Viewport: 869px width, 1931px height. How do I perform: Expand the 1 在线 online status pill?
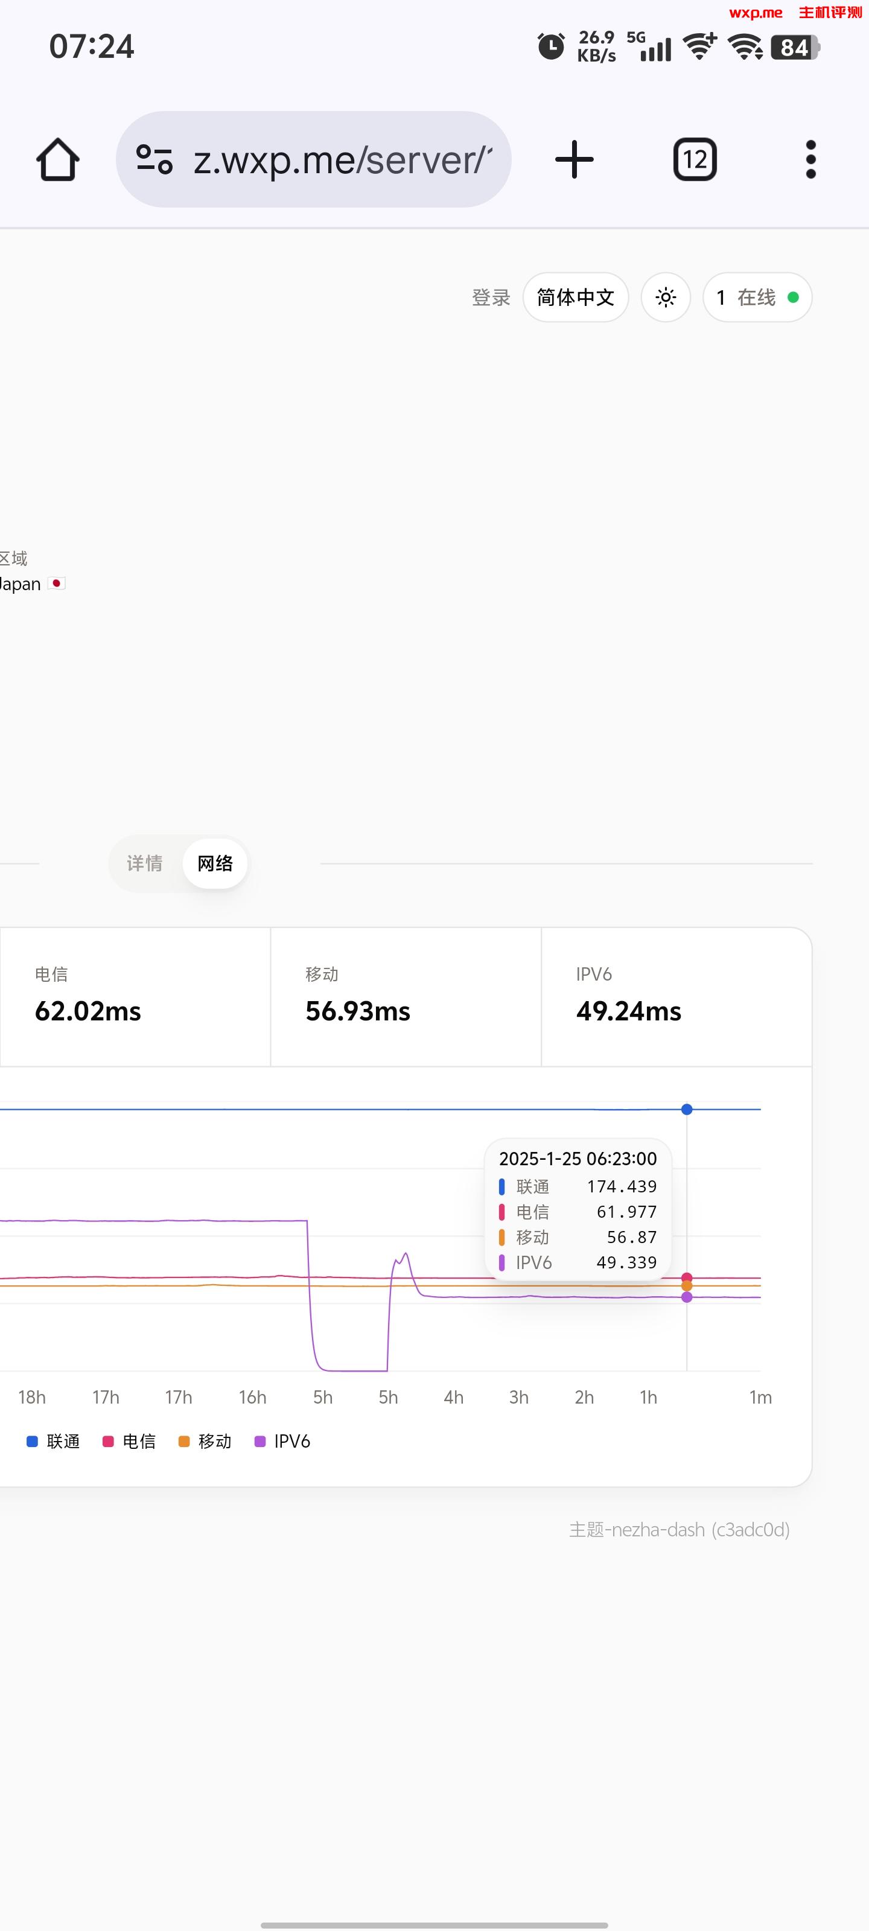pos(757,297)
